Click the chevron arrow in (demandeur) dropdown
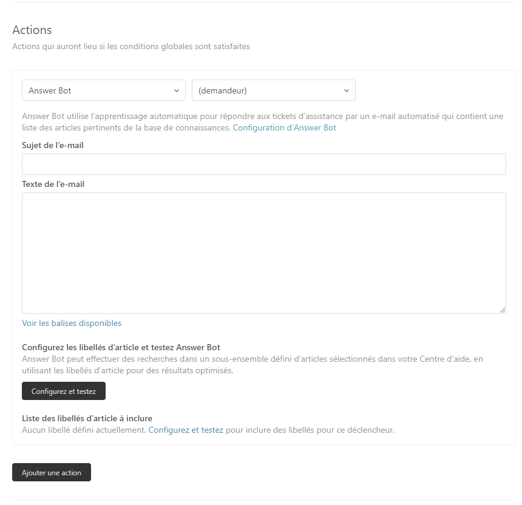 point(346,90)
